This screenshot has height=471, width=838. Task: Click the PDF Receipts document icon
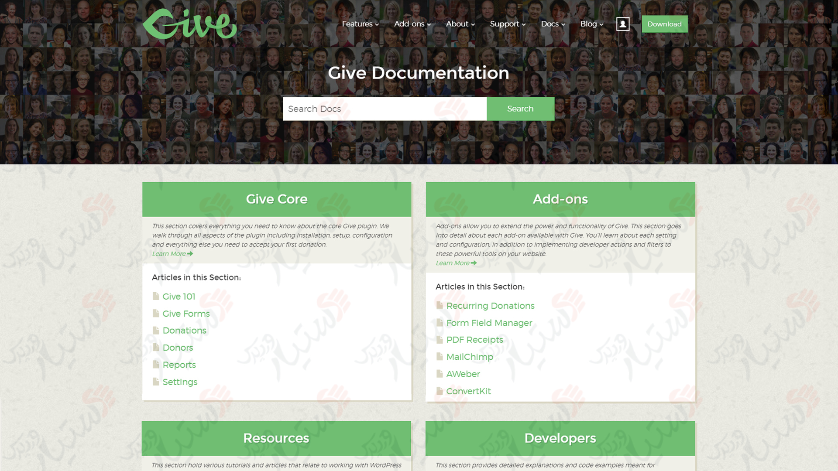tap(439, 339)
